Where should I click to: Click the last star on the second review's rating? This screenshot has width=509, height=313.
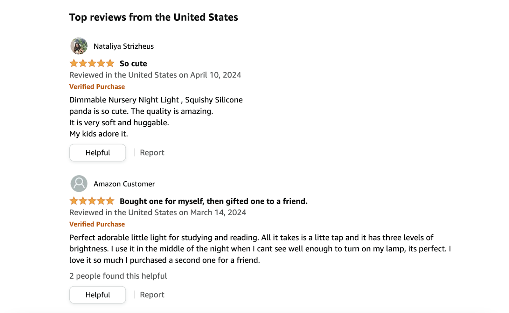tap(110, 201)
